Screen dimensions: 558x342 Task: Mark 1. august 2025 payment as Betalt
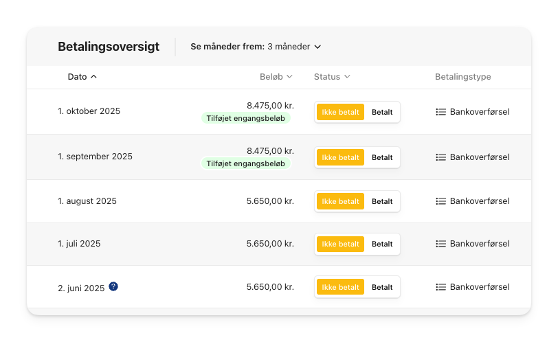click(x=382, y=202)
